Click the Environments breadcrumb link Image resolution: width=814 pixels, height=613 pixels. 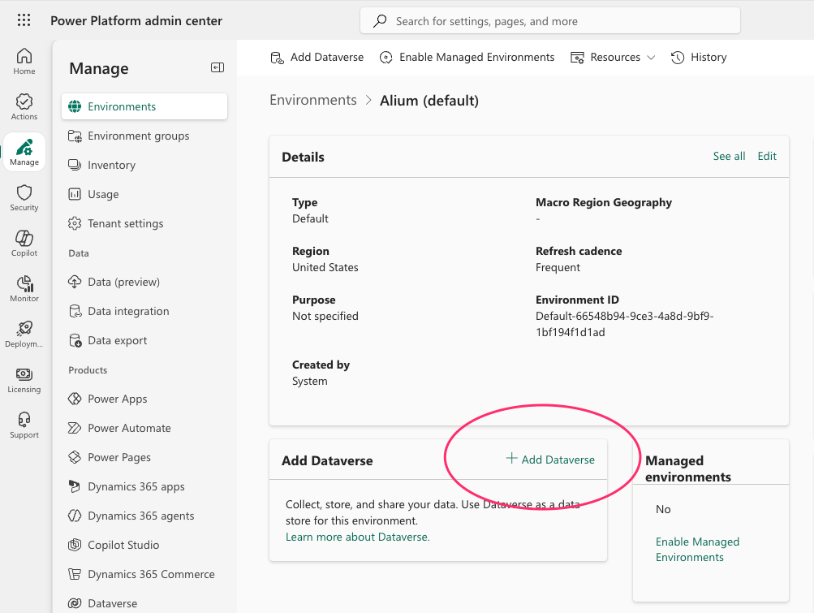[x=313, y=100]
